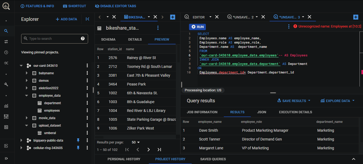Open the scheduled queries clock icon
This screenshot has height=164, width=363.
[6, 52]
